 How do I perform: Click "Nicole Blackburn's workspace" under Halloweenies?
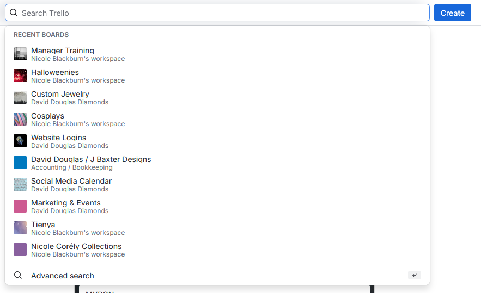78,80
